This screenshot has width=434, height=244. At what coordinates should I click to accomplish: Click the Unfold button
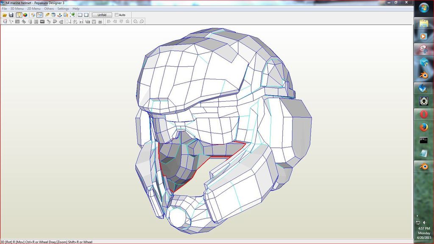102,15
